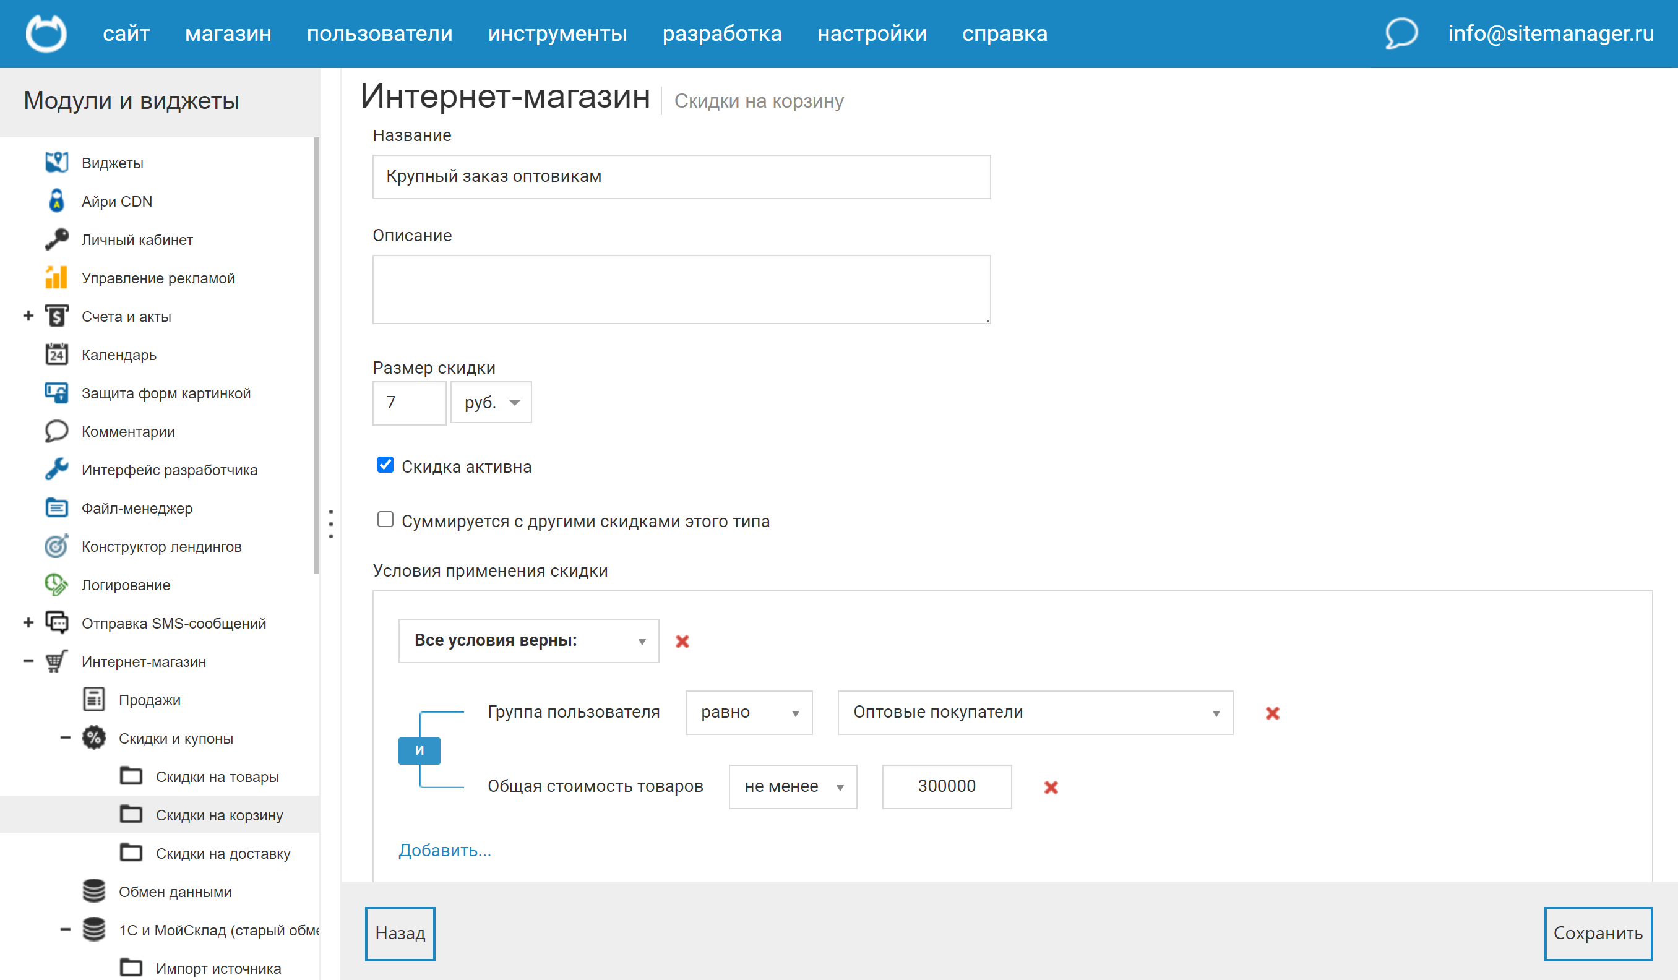Click the chat bubble icon in header

(1400, 33)
